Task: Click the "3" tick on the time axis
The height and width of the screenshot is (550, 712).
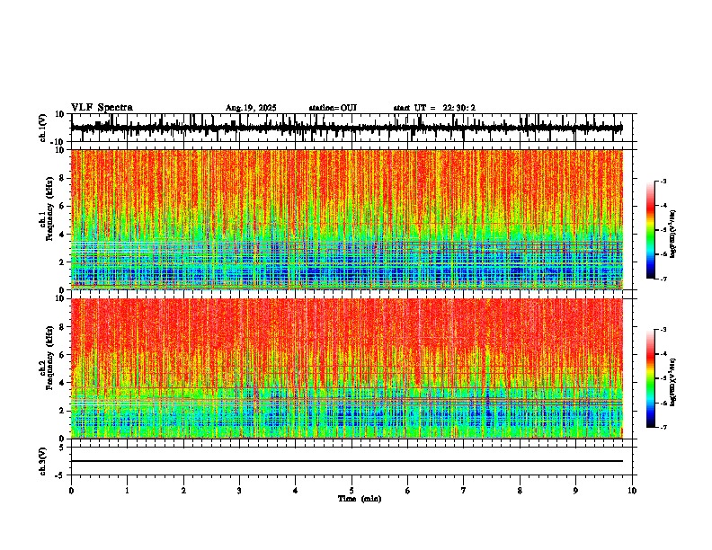Action: pyautogui.click(x=239, y=491)
